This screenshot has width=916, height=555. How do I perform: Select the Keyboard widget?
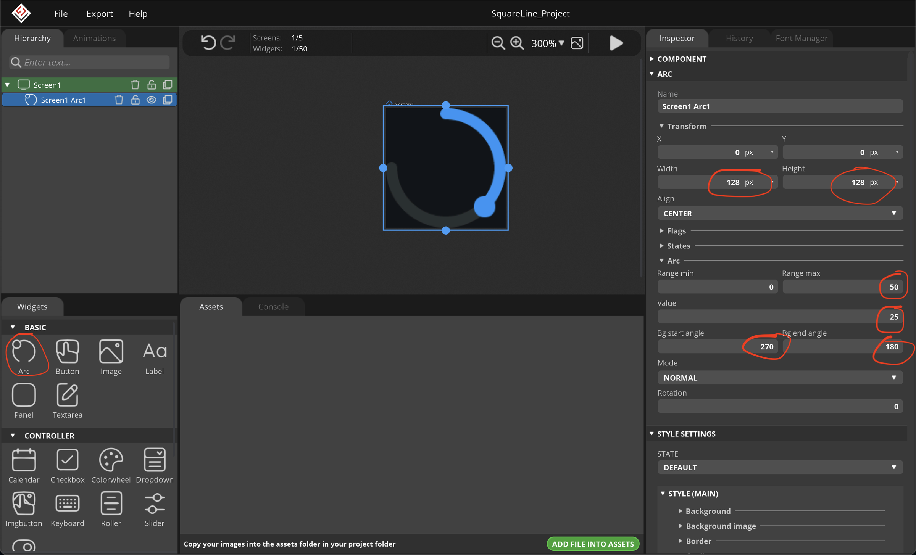[67, 504]
